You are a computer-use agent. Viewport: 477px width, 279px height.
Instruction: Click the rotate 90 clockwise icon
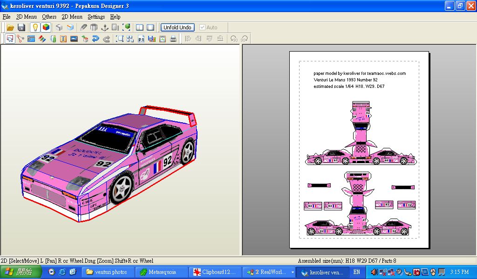(x=244, y=39)
